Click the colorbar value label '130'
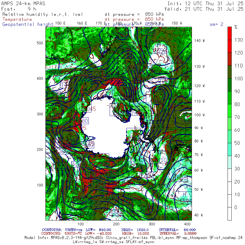 (238, 40)
